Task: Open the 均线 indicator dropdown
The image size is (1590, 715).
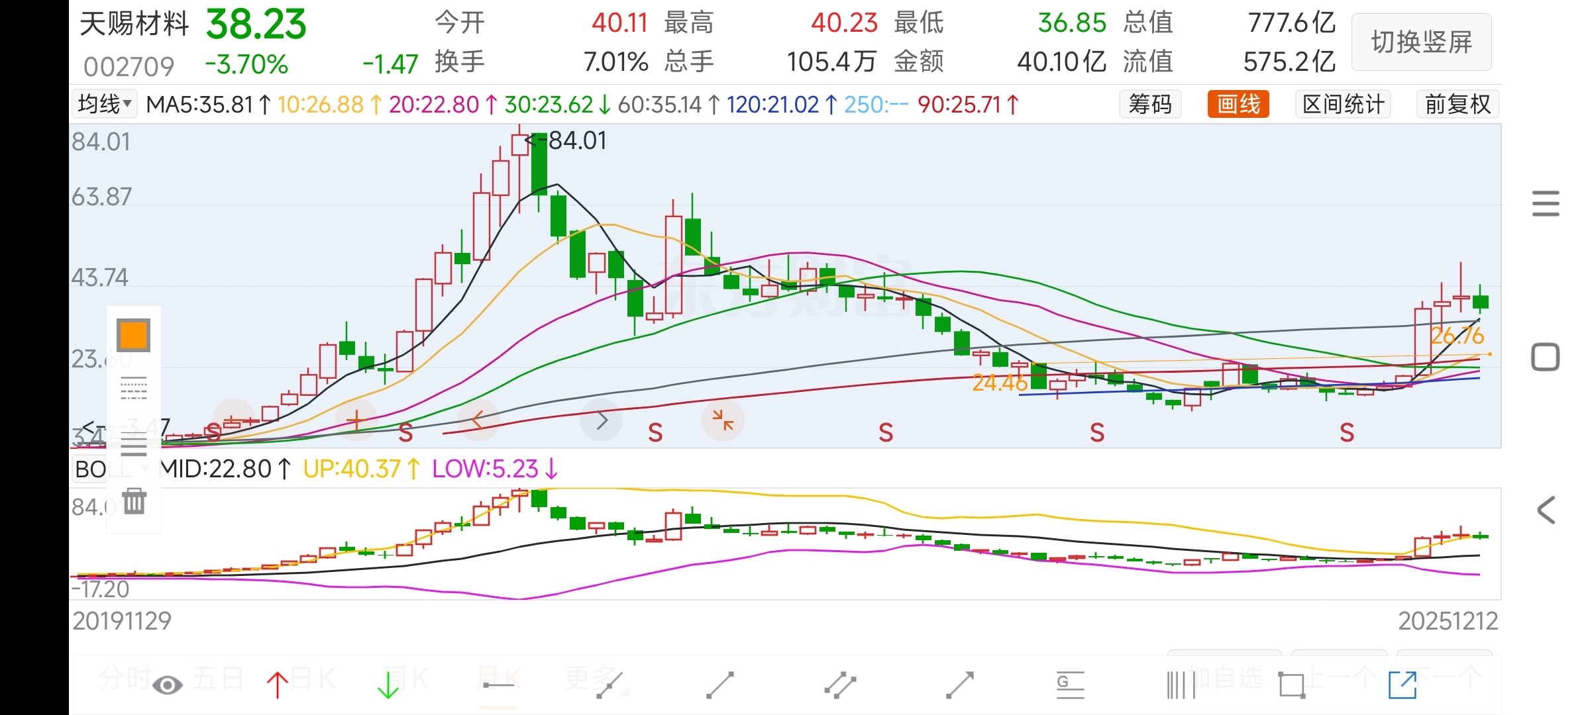Action: [x=104, y=104]
